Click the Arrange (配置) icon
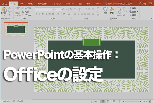Screen dimensions: 154x103 [x=112, y=9]
